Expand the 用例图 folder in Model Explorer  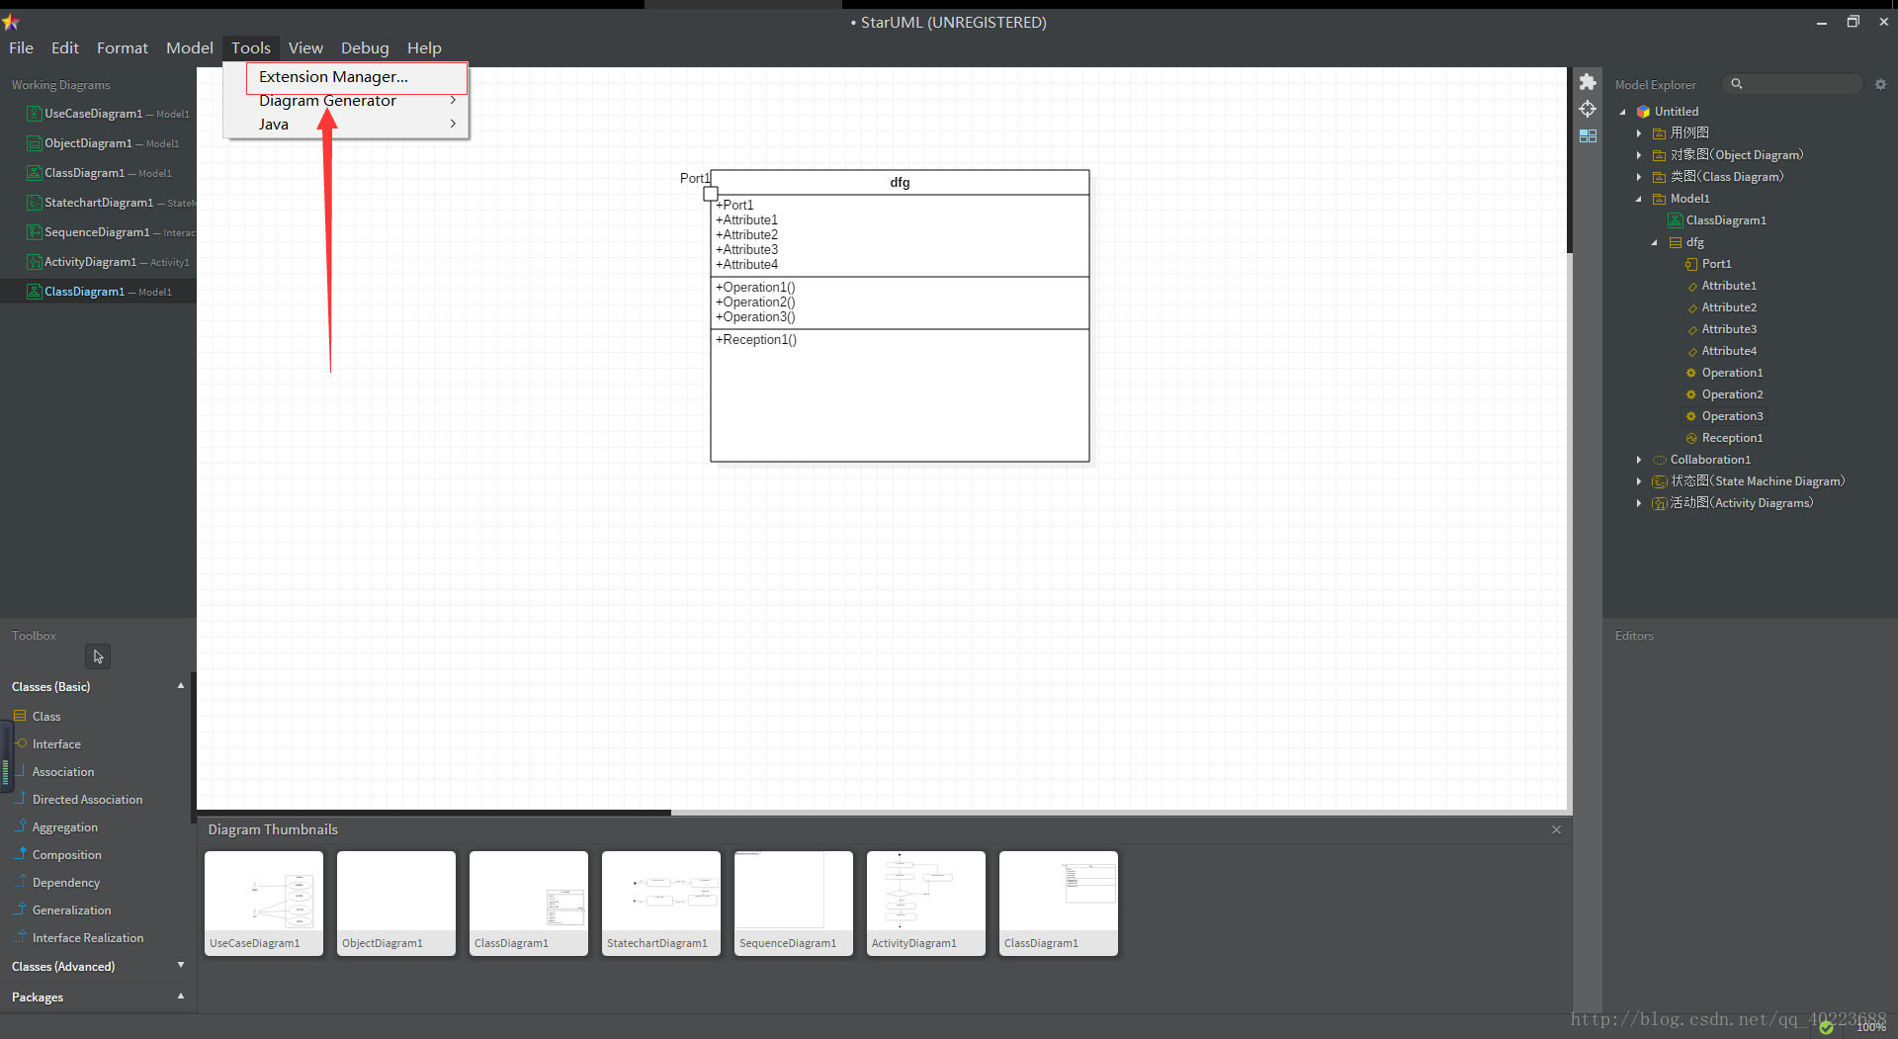pyautogui.click(x=1639, y=133)
